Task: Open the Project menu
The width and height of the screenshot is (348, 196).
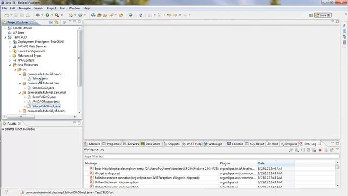Action: pyautogui.click(x=52, y=8)
